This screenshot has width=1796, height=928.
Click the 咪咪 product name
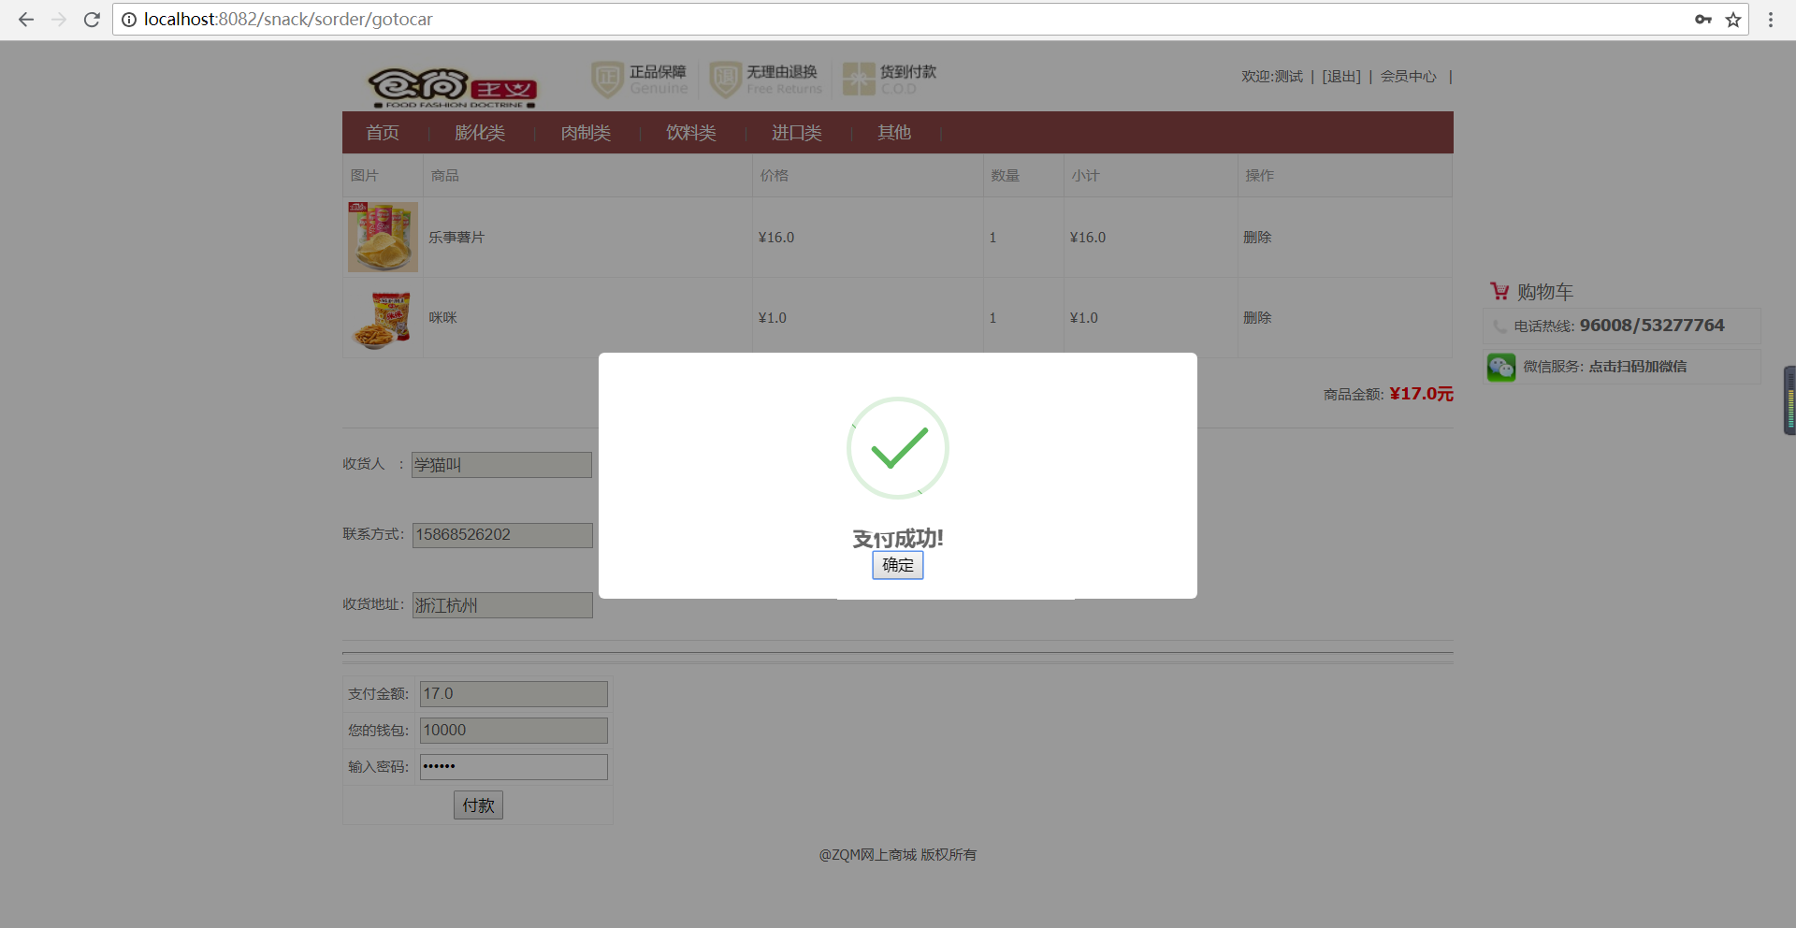[x=443, y=318]
